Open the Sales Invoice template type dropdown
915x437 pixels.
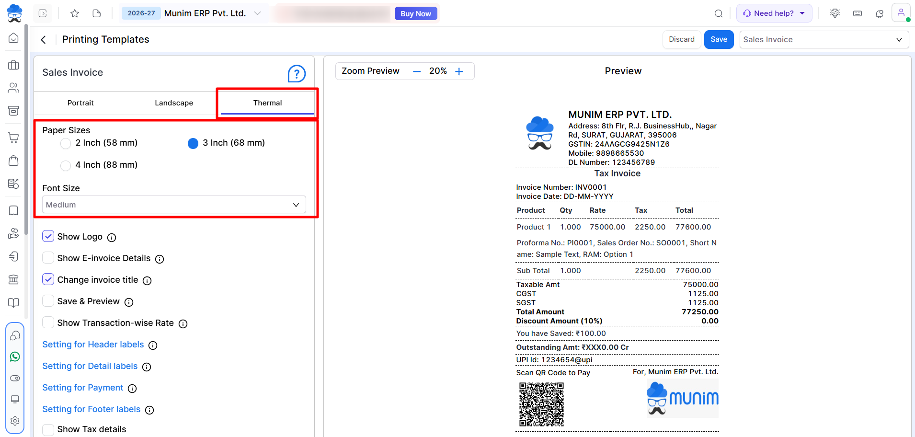coord(824,40)
